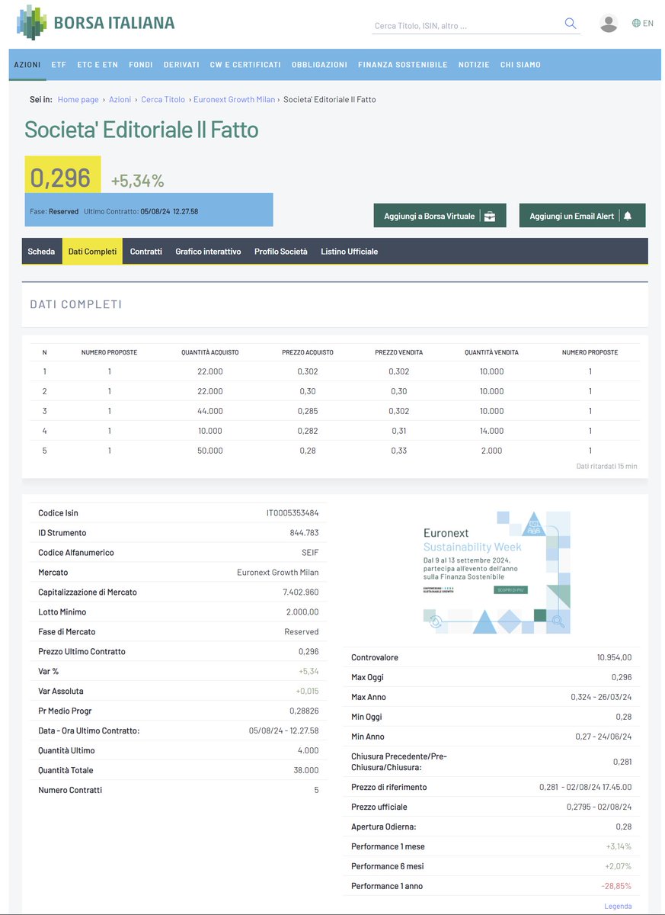Open the NOTIZIE menu
Viewport: 665px width, 915px height.
[474, 65]
